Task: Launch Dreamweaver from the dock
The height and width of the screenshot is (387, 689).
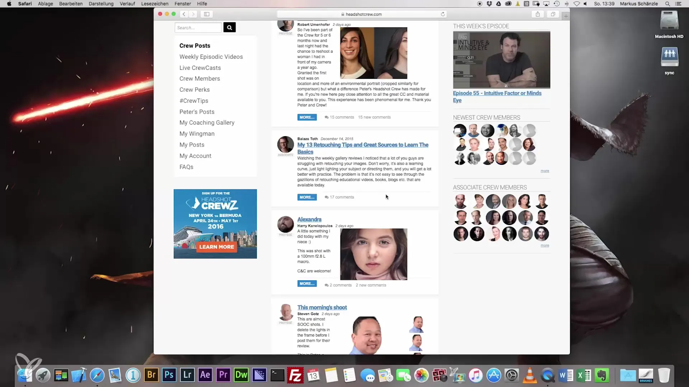Action: point(241,375)
